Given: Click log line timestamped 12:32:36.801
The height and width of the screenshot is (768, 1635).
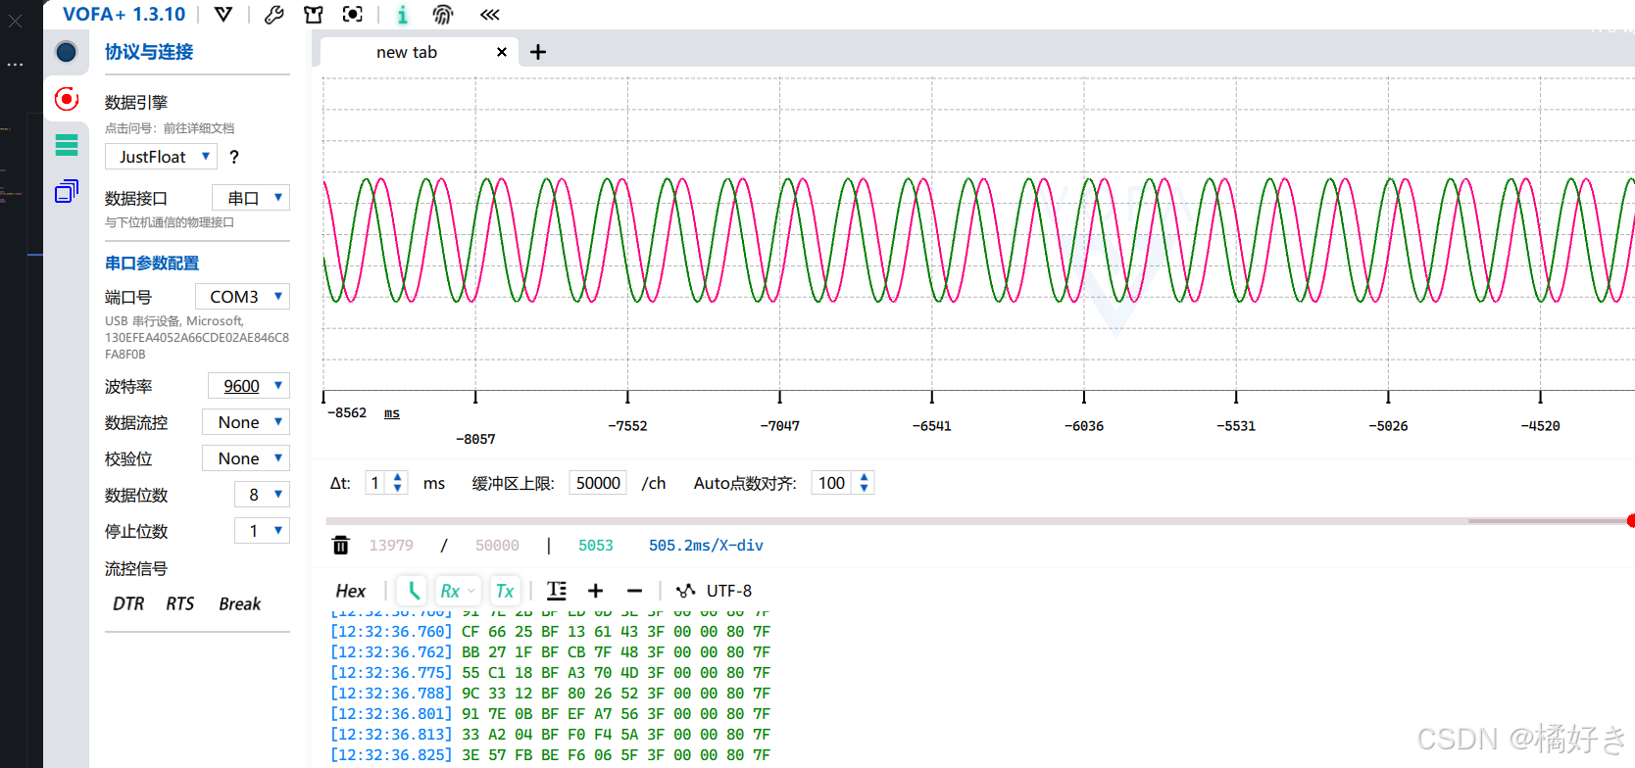Looking at the screenshot, I should [x=550, y=714].
